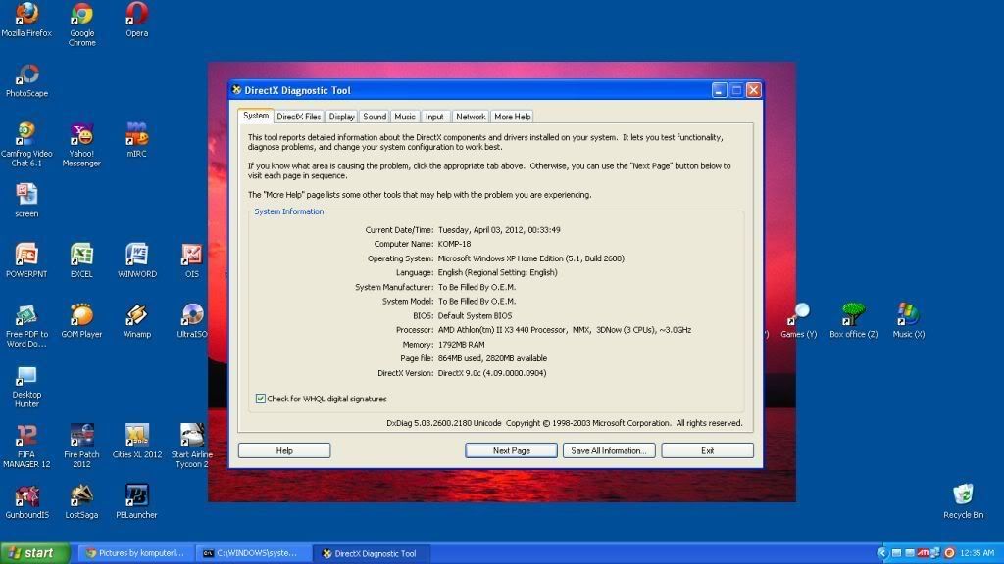Click 'Microsoft Windows XP Home Edition' text
Image resolution: width=1004 pixels, height=564 pixels.
click(x=499, y=258)
